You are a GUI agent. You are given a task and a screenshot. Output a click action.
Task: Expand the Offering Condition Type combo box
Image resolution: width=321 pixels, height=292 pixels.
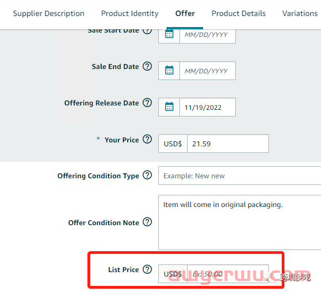[240, 176]
